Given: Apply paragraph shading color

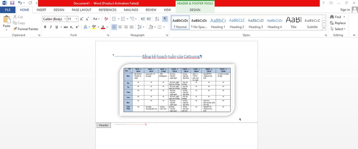Looking at the screenshot, I should 150,27.
